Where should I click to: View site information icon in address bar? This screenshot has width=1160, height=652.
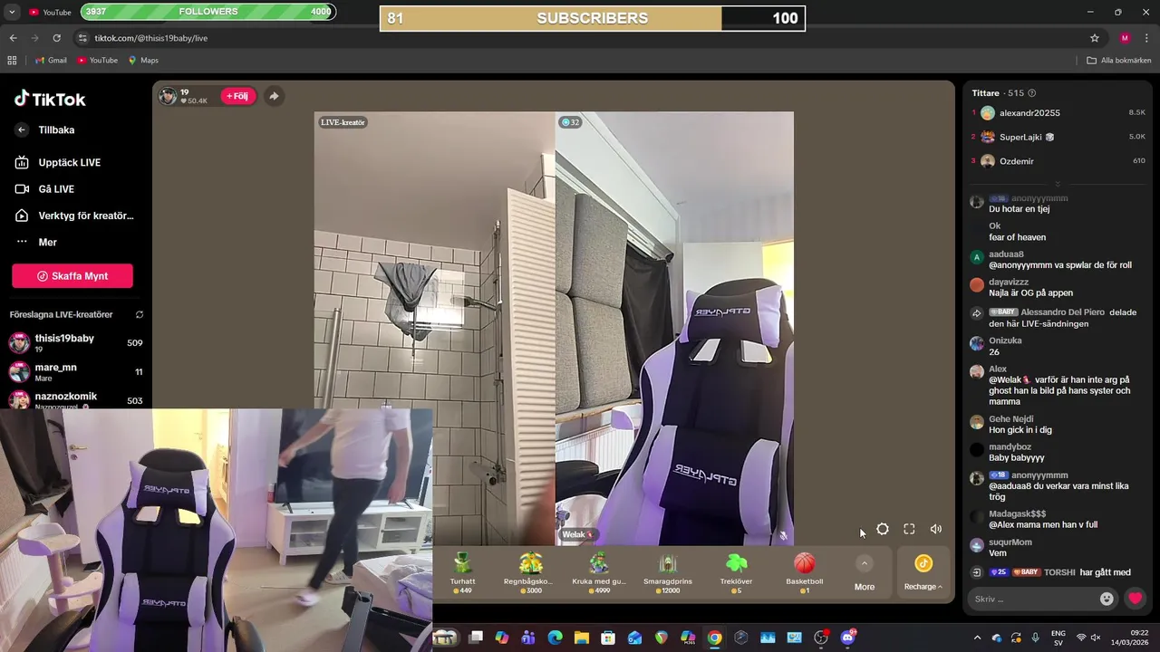(x=82, y=38)
